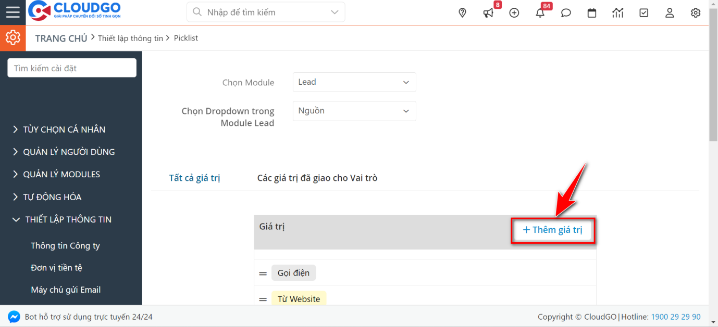Open the notifications bell with 84 alerts
This screenshot has width=718, height=327.
click(540, 12)
